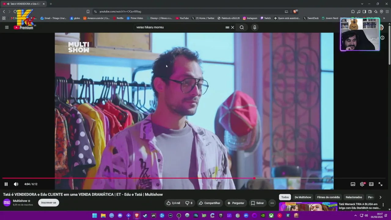The width and height of the screenshot is (391, 220).
Task: Open the browser apps grid in bookmarks bar
Action: [x=4, y=18]
